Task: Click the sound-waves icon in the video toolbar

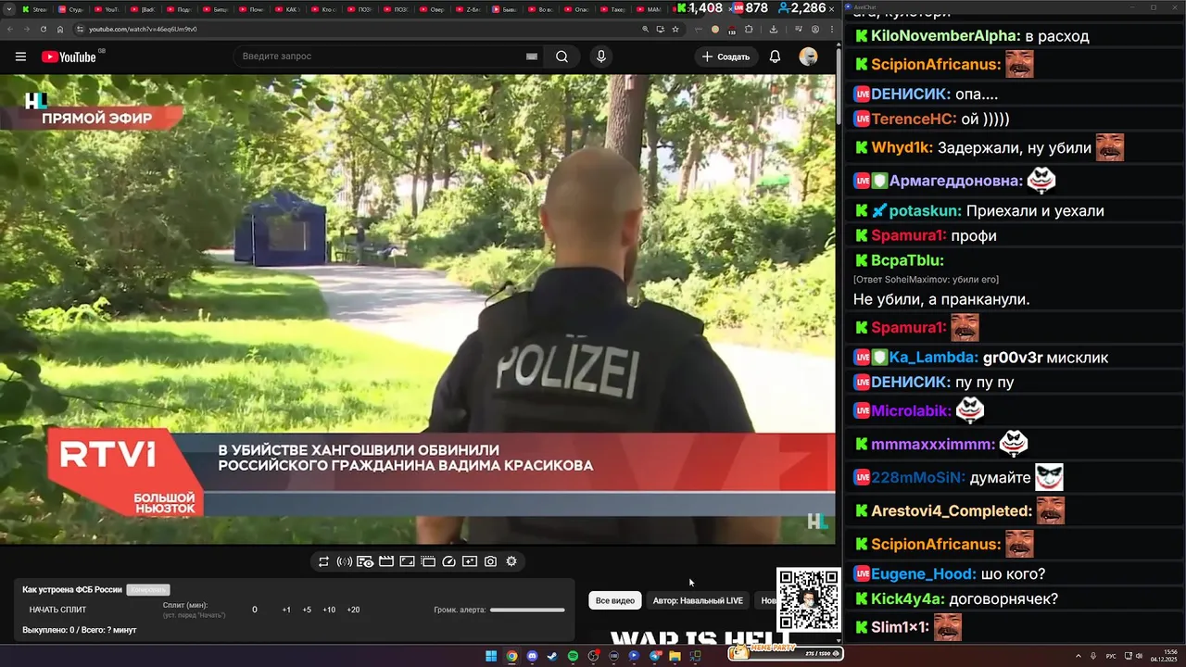Action: coord(344,561)
